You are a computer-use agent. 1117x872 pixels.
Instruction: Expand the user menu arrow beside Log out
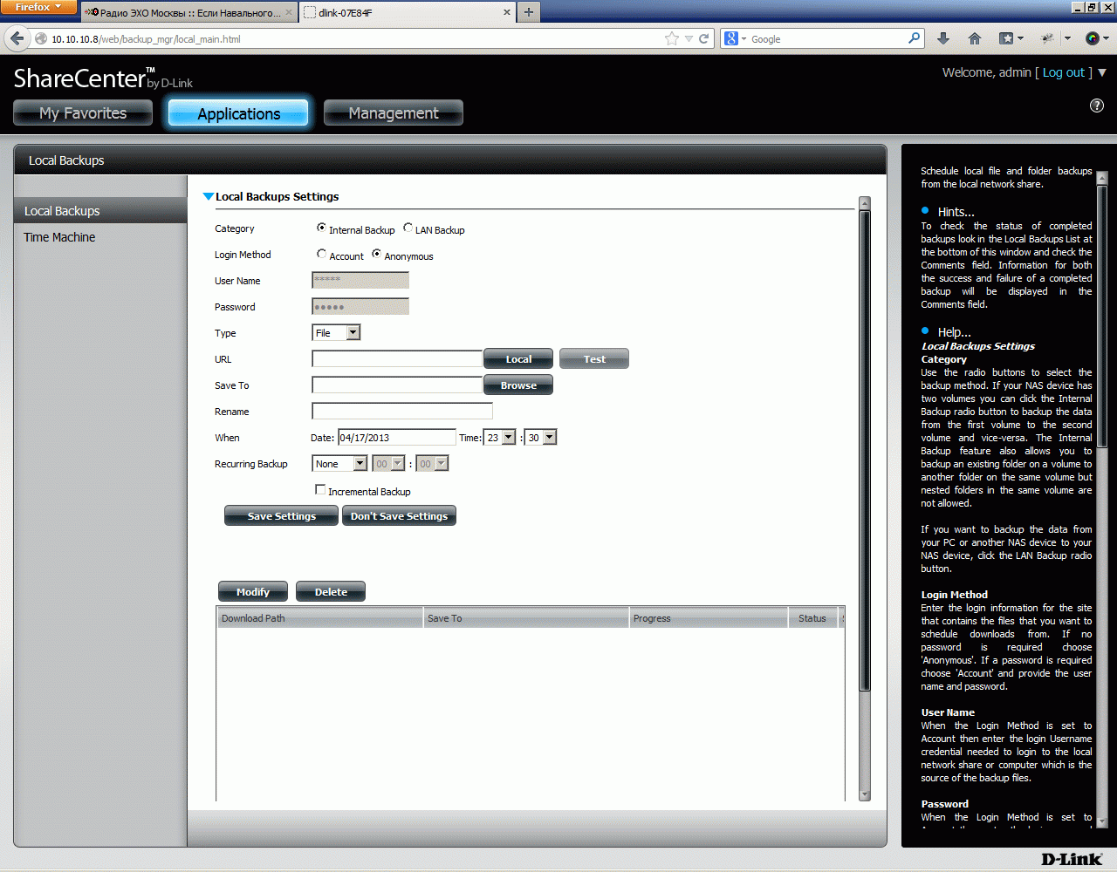coord(1102,72)
